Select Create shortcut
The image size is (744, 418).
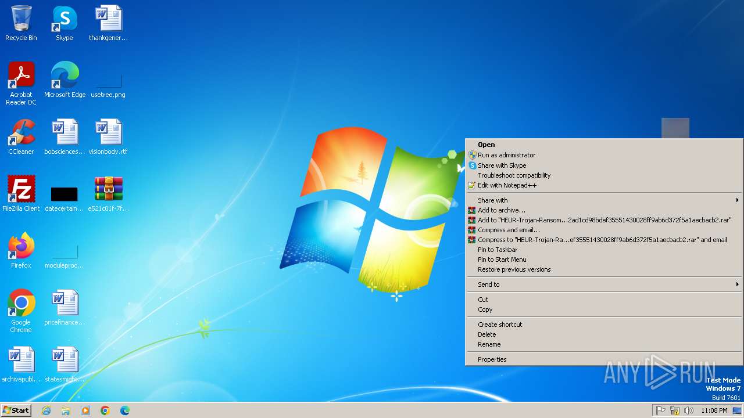(604, 325)
